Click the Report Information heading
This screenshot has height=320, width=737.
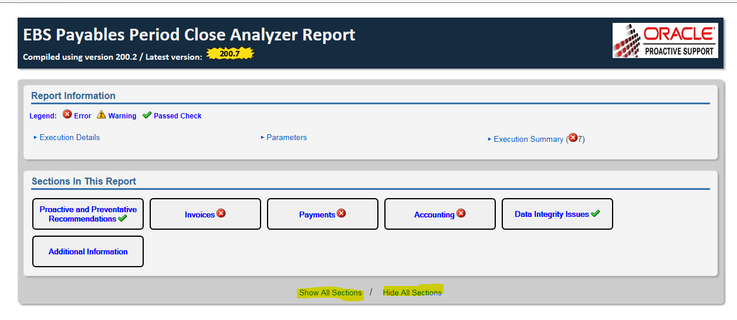[73, 96]
